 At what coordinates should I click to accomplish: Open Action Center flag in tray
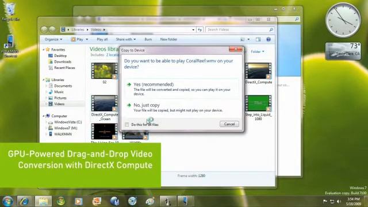(325, 201)
